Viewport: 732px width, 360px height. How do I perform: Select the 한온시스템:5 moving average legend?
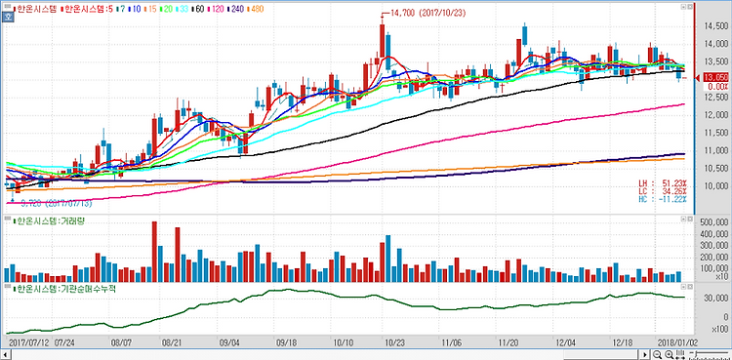pyautogui.click(x=87, y=9)
